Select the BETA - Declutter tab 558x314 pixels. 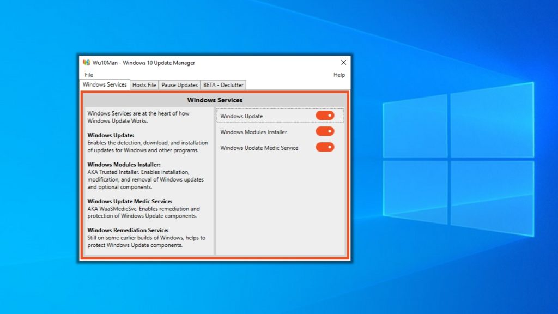(223, 85)
